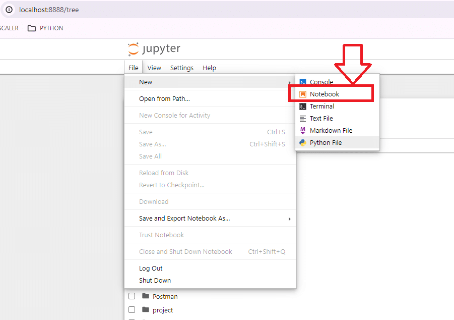Tick the checkbox beside project
Screen dimensions: 454x320
[x=132, y=309]
